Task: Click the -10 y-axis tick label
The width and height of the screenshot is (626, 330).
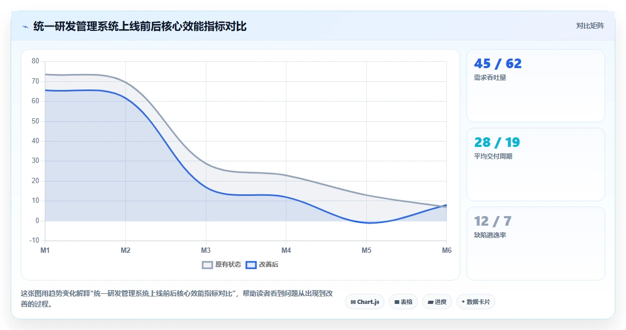Action: tap(34, 241)
